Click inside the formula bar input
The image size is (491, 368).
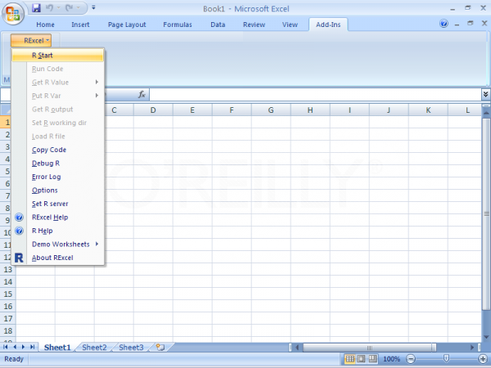click(x=311, y=95)
